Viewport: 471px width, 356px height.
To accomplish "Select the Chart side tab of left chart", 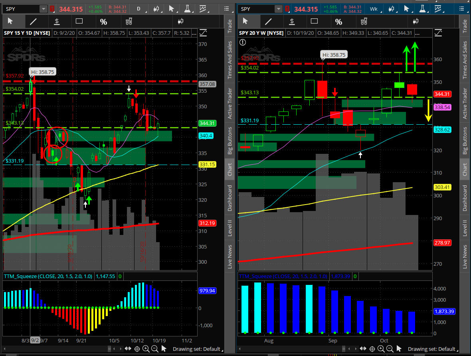I will pos(230,169).
